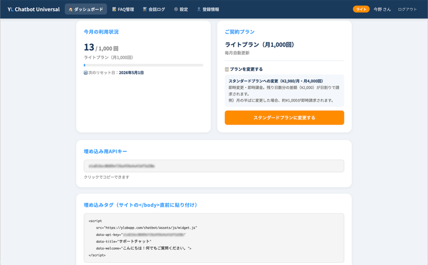The width and height of the screenshot is (428, 265).
Task: Go to FAQ管理 page
Action: pos(123,9)
